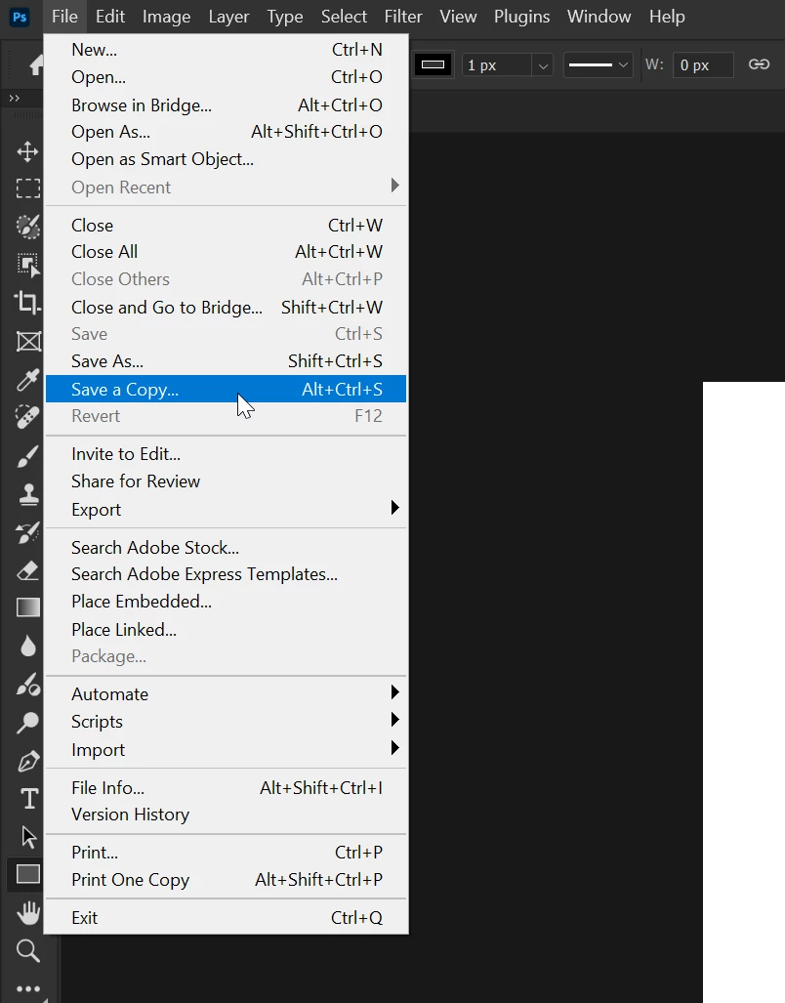The width and height of the screenshot is (785, 1003).
Task: Choose Browse in Bridge...
Action: 227,104
